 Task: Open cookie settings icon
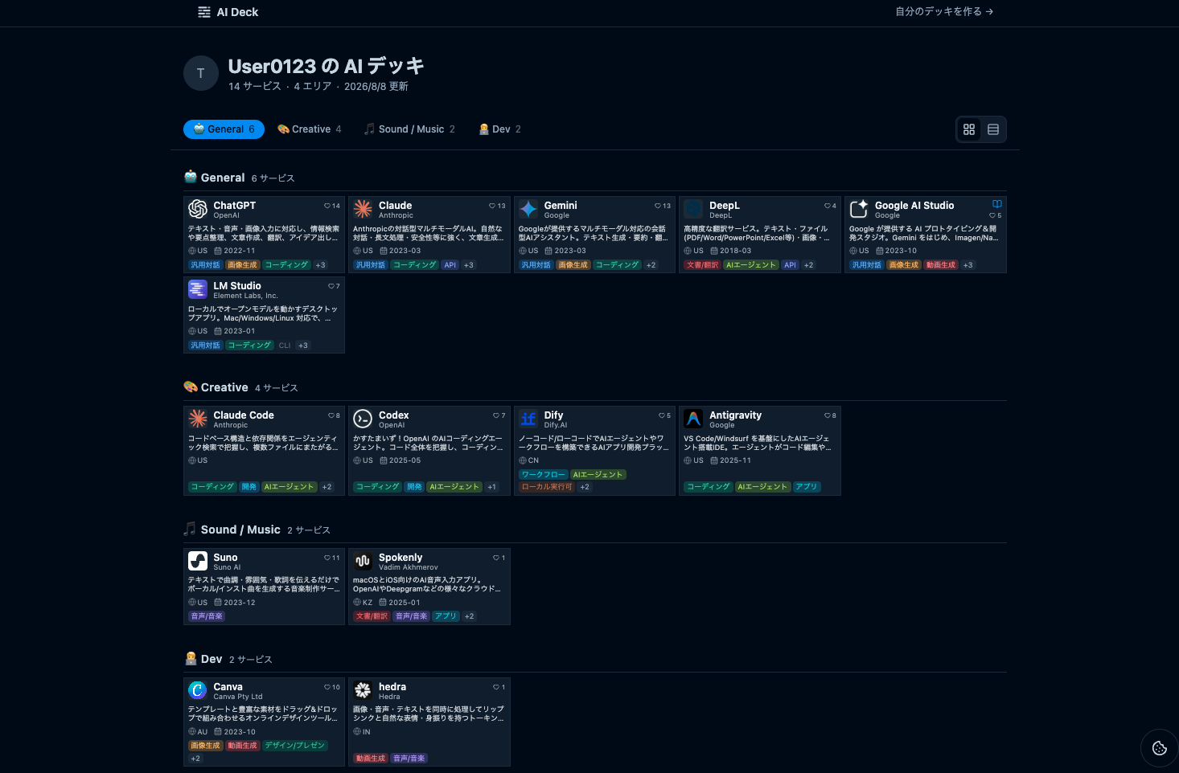tap(1160, 748)
